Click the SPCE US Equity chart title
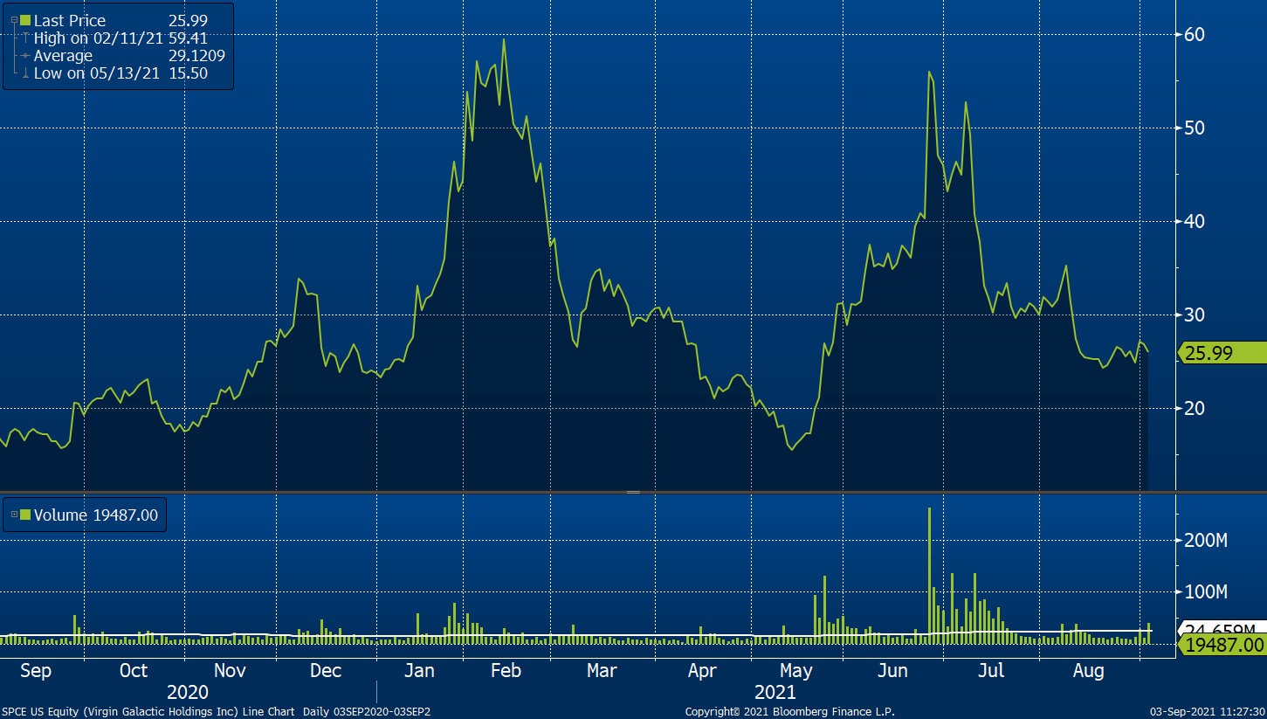Screen dimensions: 1267x719 (x=216, y=712)
